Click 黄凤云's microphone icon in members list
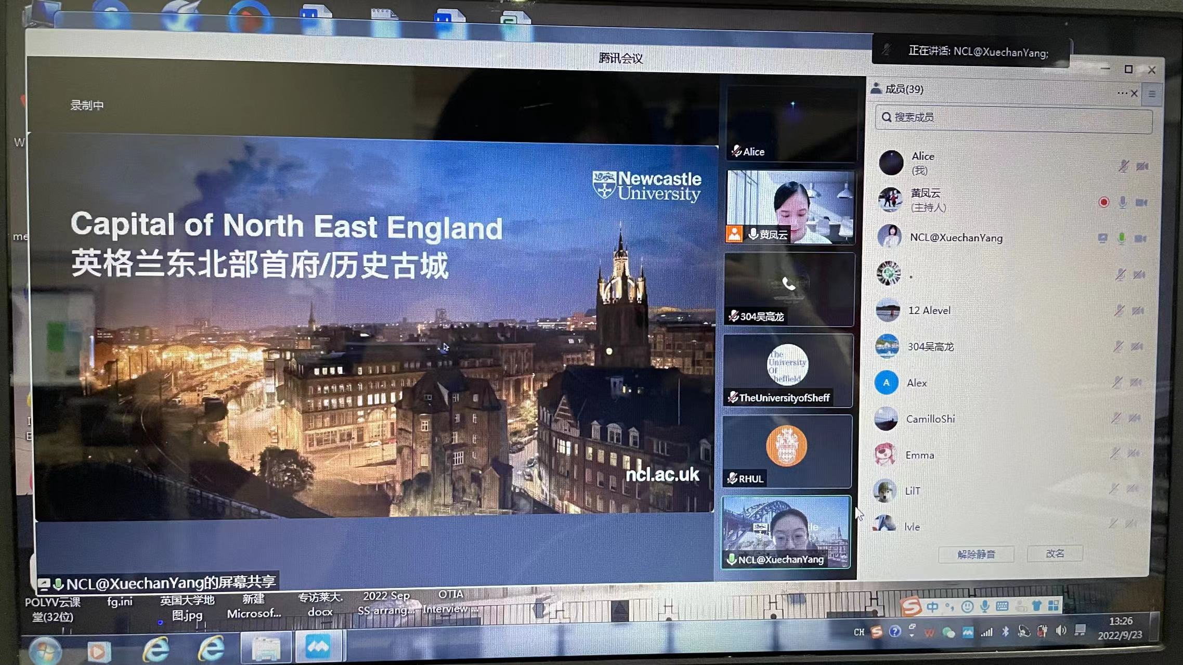 click(1123, 202)
